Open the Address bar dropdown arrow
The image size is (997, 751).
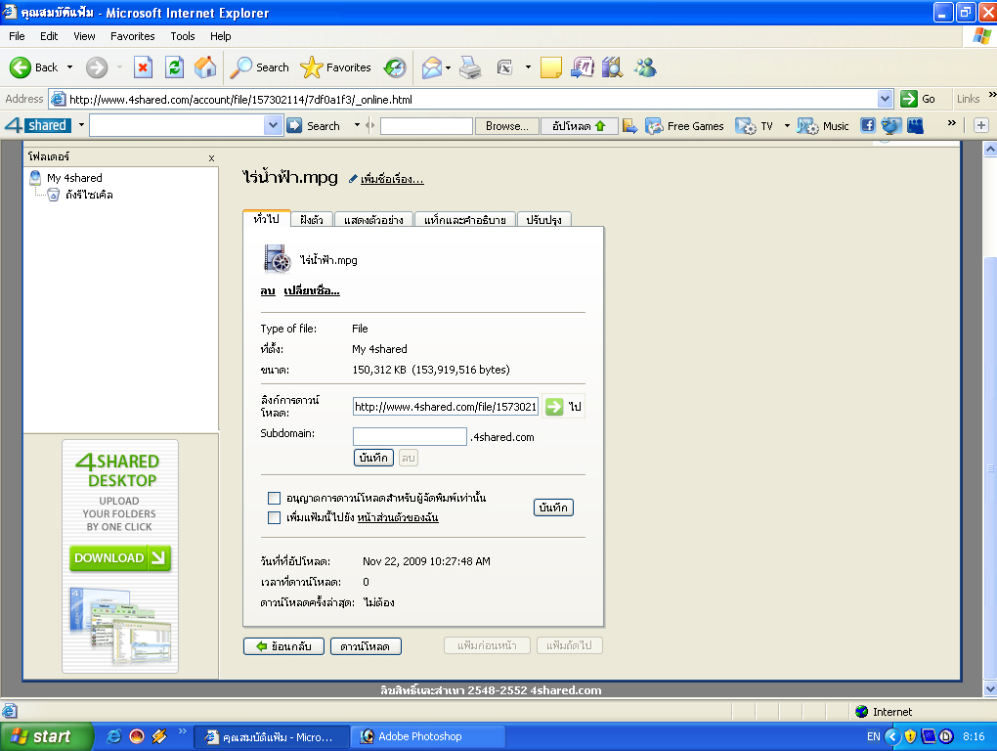pos(885,99)
